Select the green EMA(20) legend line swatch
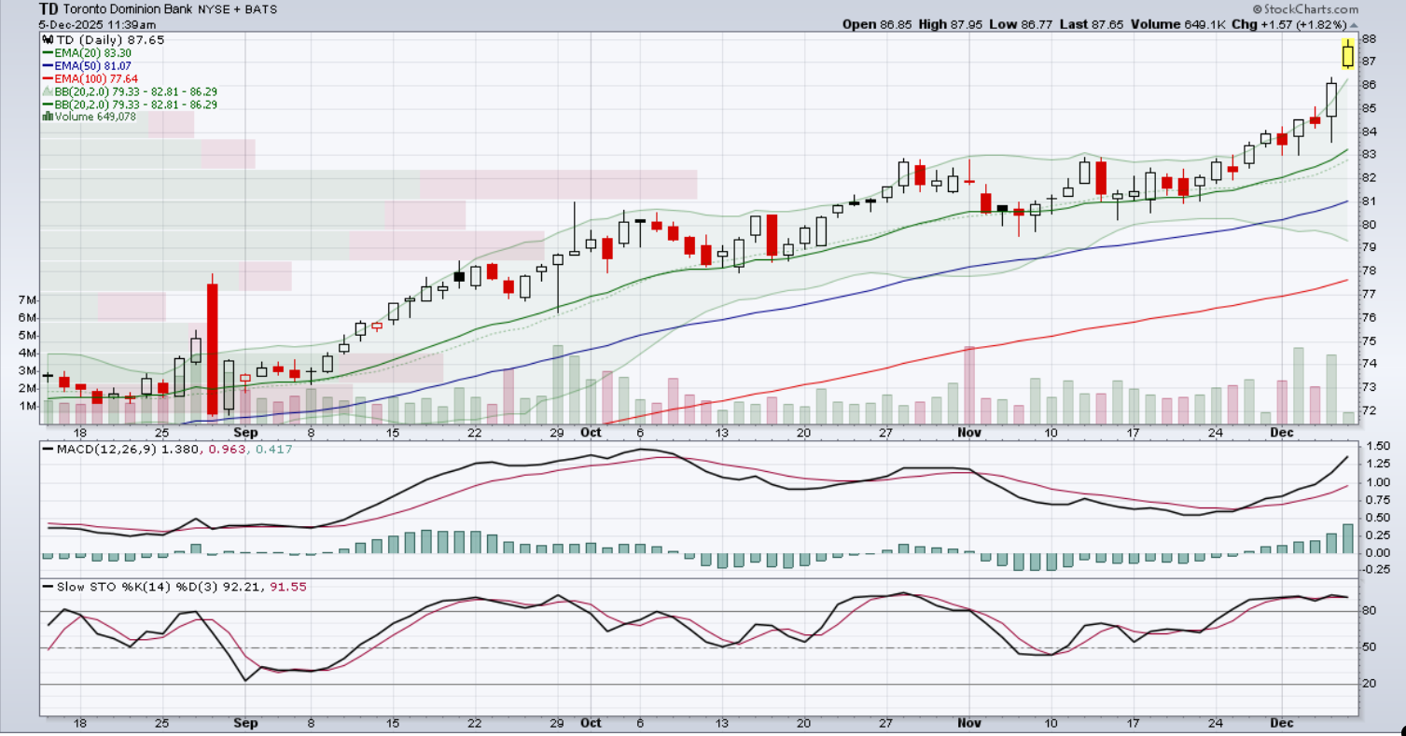The image size is (1406, 736). [49, 54]
